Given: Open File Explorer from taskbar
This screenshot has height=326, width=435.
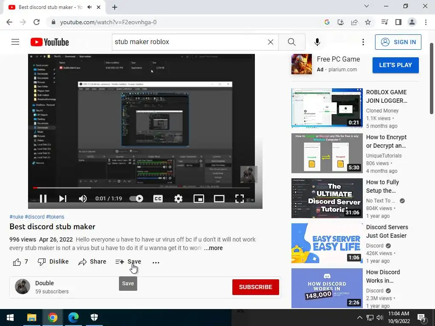Looking at the screenshot, I should [31, 318].
